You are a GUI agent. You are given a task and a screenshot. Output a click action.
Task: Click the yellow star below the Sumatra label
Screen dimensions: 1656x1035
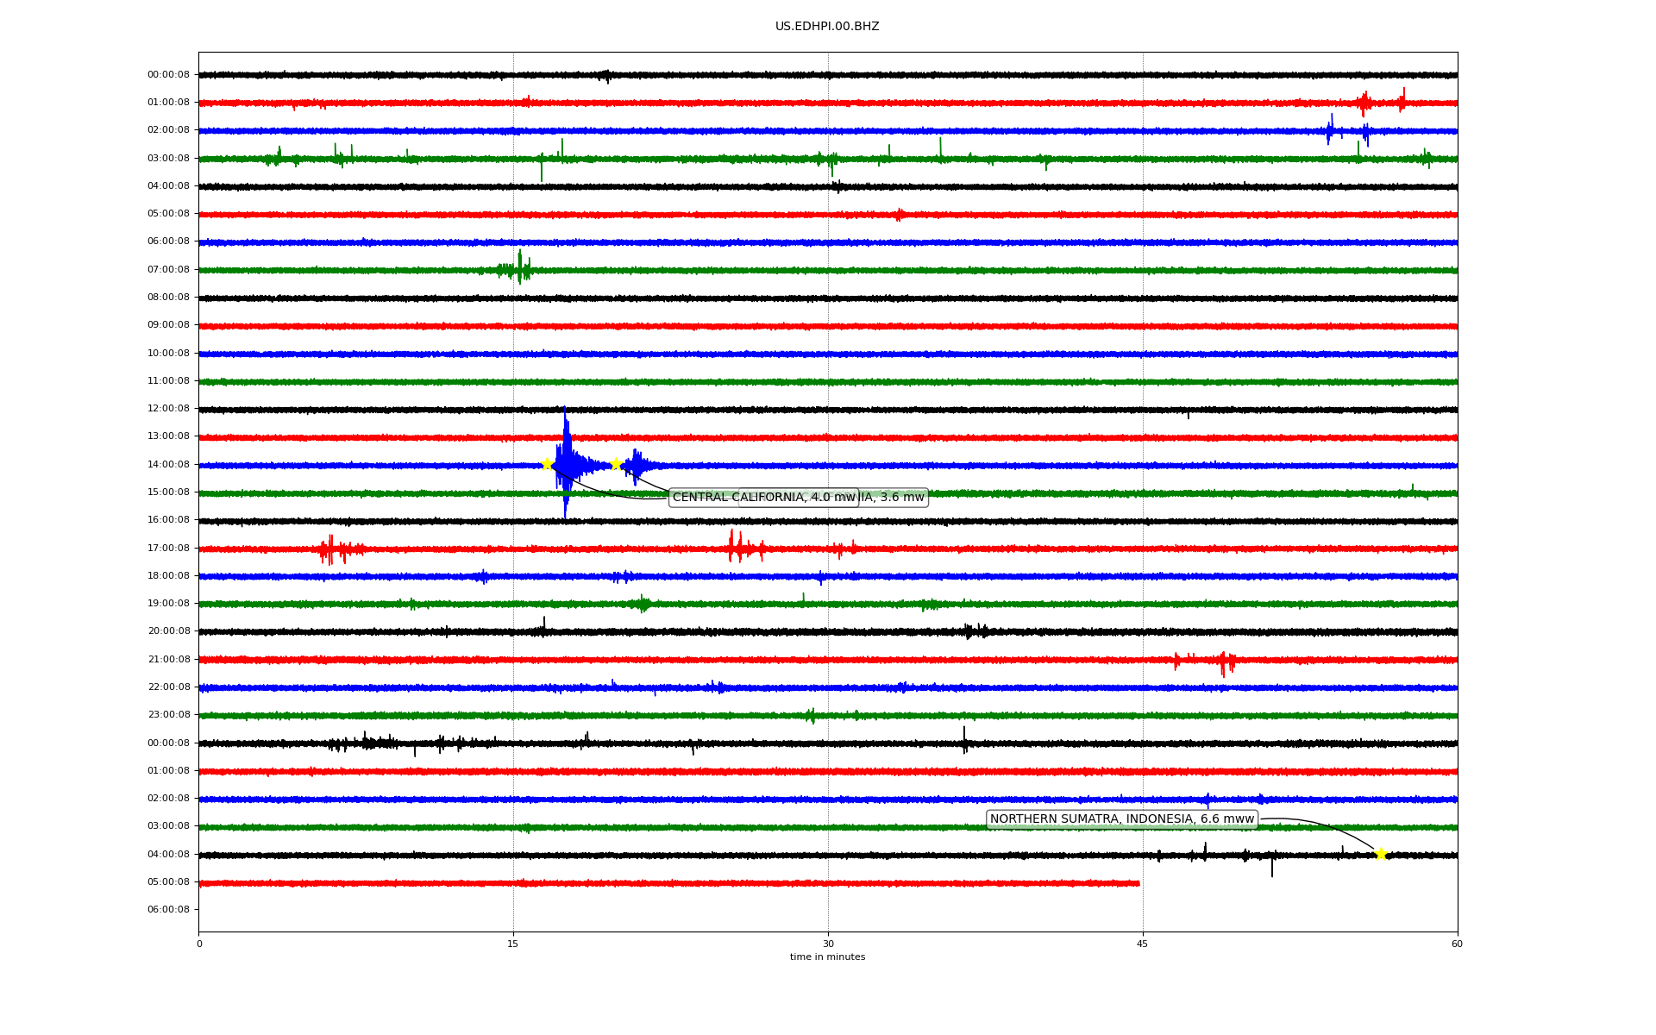(1381, 855)
